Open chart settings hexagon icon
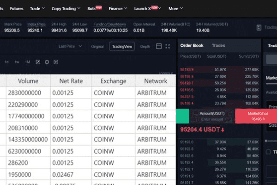This screenshot has width=277, height=185. (x=47, y=62)
